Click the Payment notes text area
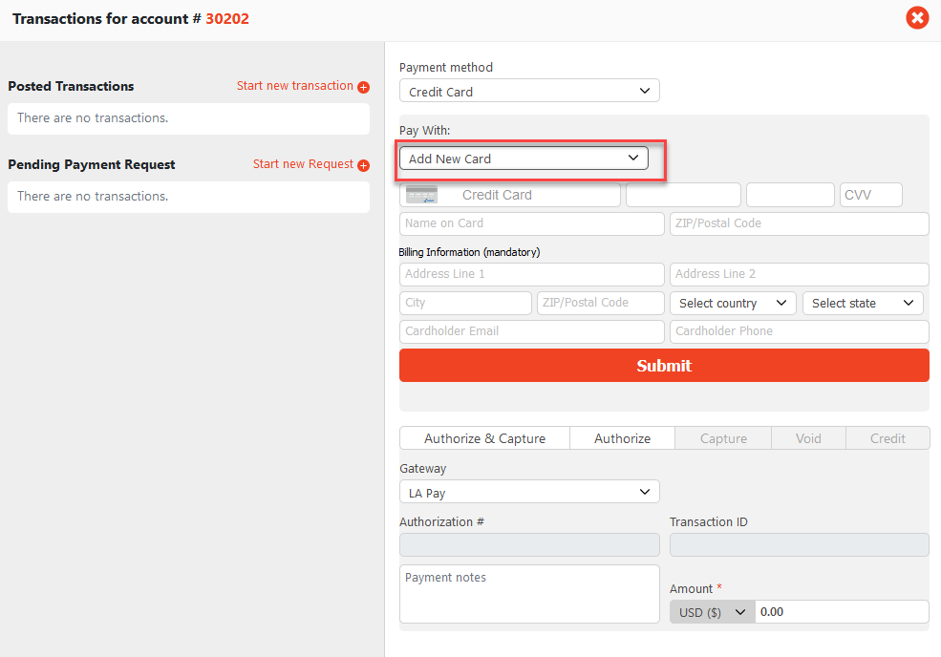Viewport: 941px width, 657px height. pos(529,594)
